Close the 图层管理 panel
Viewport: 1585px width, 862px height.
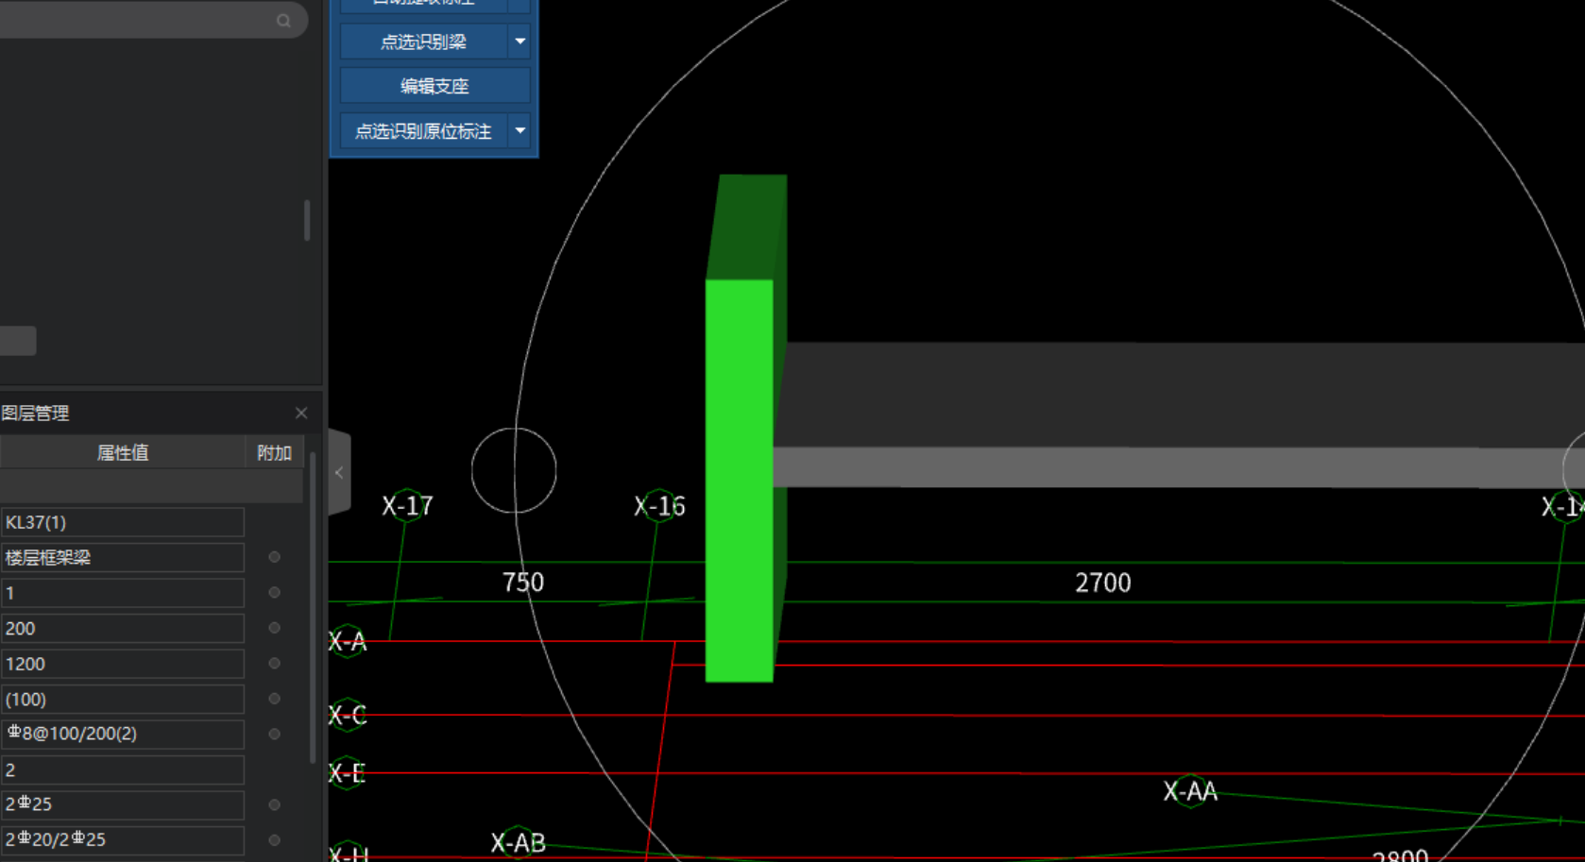[301, 413]
